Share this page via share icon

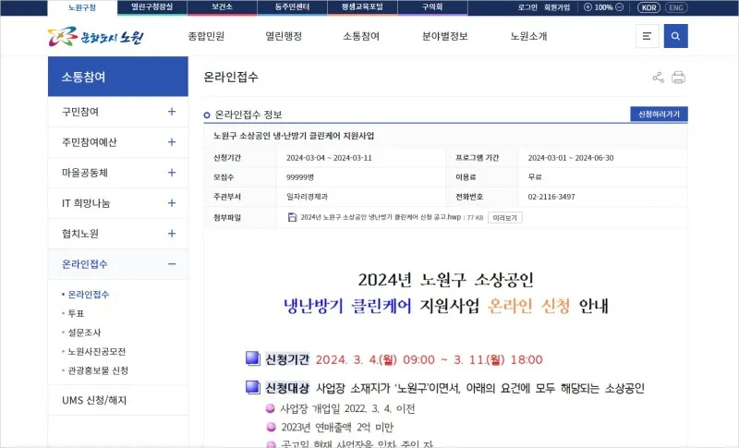click(659, 78)
